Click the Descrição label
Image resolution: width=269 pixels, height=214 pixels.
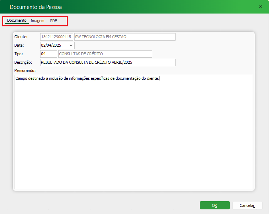23,63
